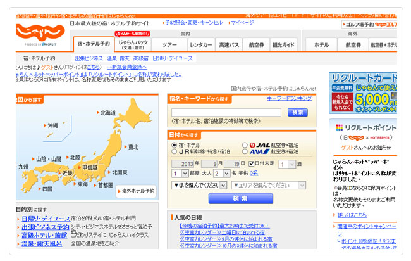
Task: Choose the JAL 航空券+宿泊 radio option
Action: point(245,145)
